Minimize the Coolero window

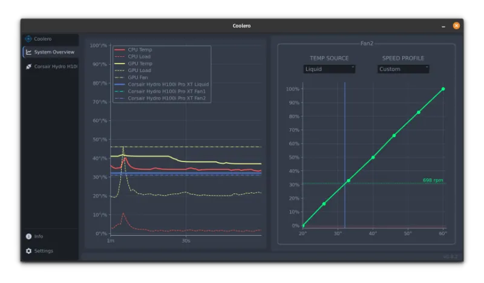[x=443, y=25]
